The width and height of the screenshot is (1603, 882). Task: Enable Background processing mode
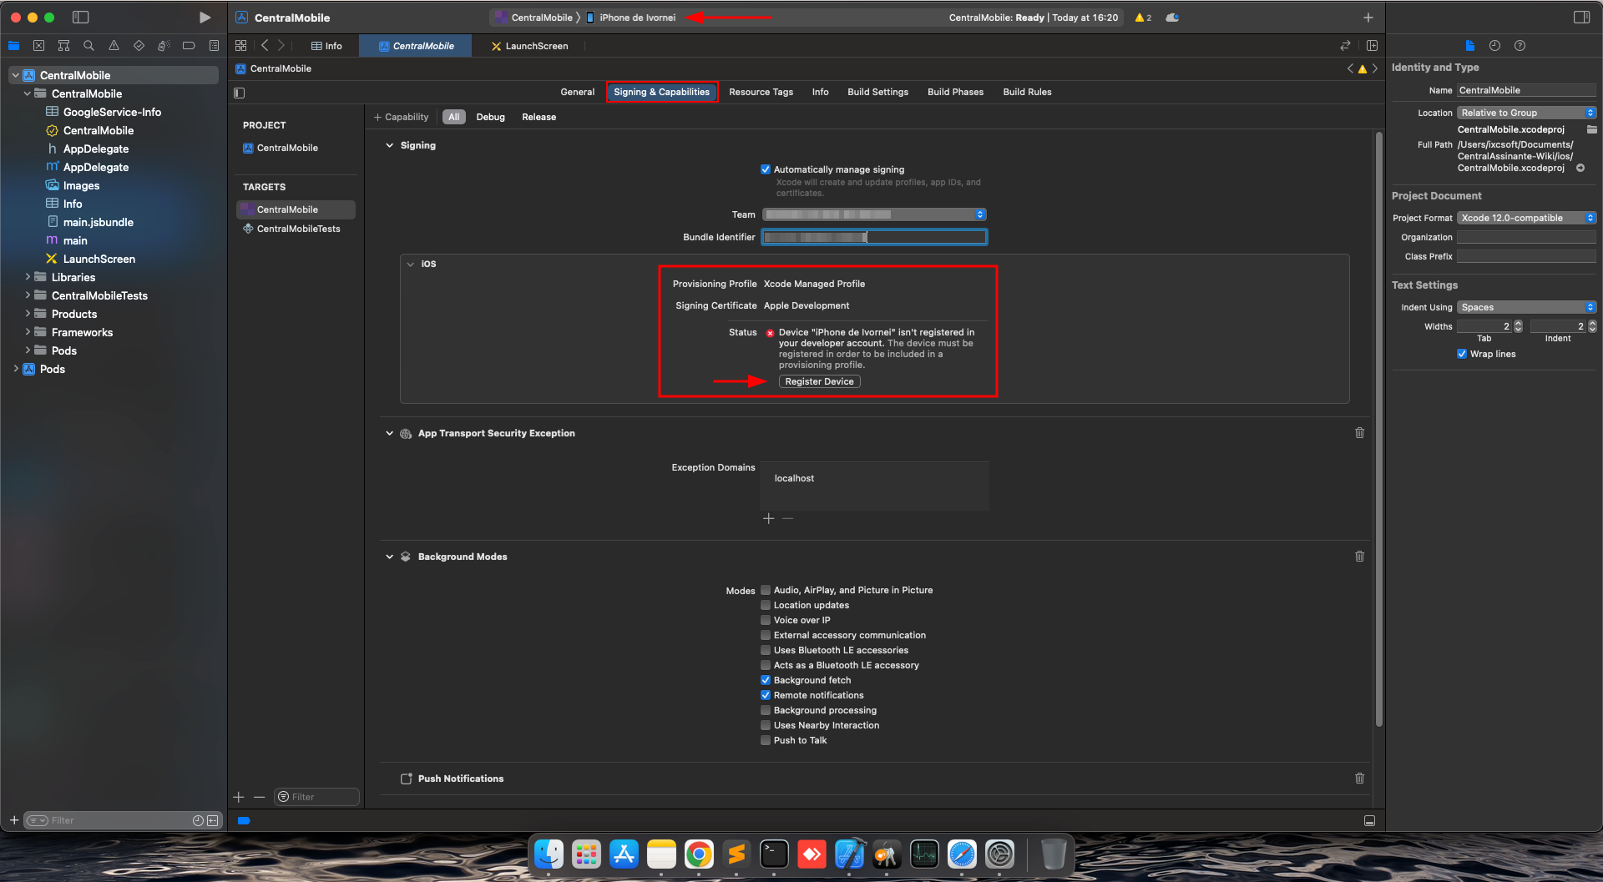click(x=766, y=710)
